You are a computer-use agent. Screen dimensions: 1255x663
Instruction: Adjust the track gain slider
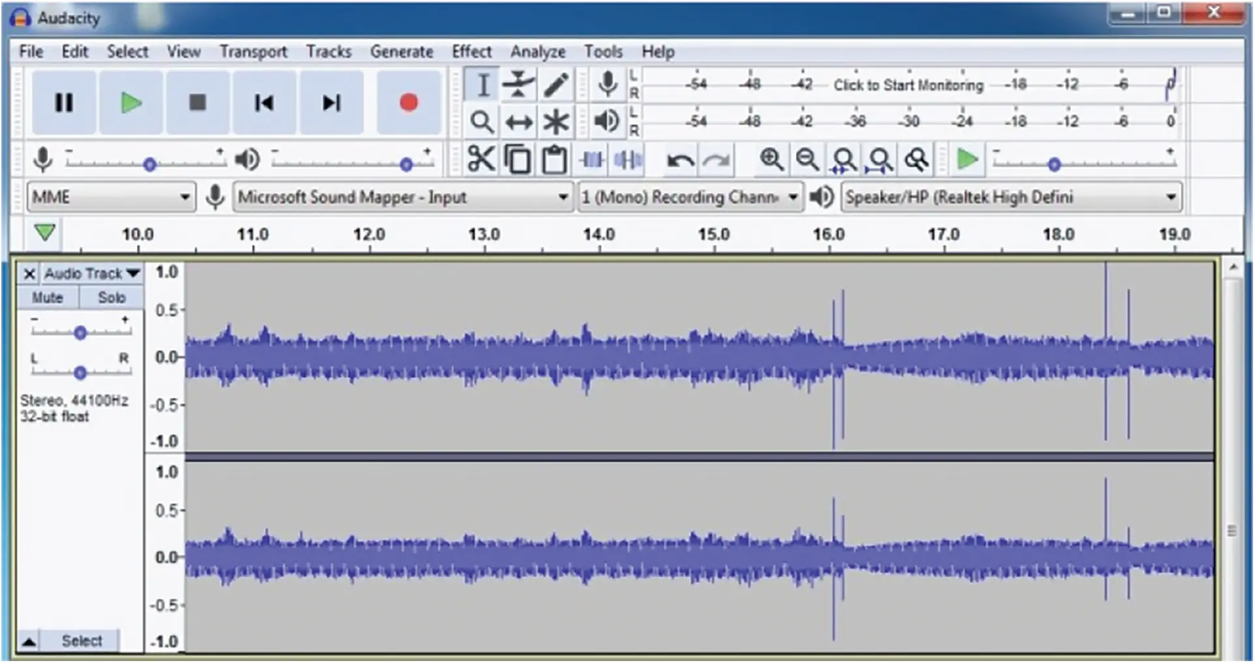click(80, 332)
